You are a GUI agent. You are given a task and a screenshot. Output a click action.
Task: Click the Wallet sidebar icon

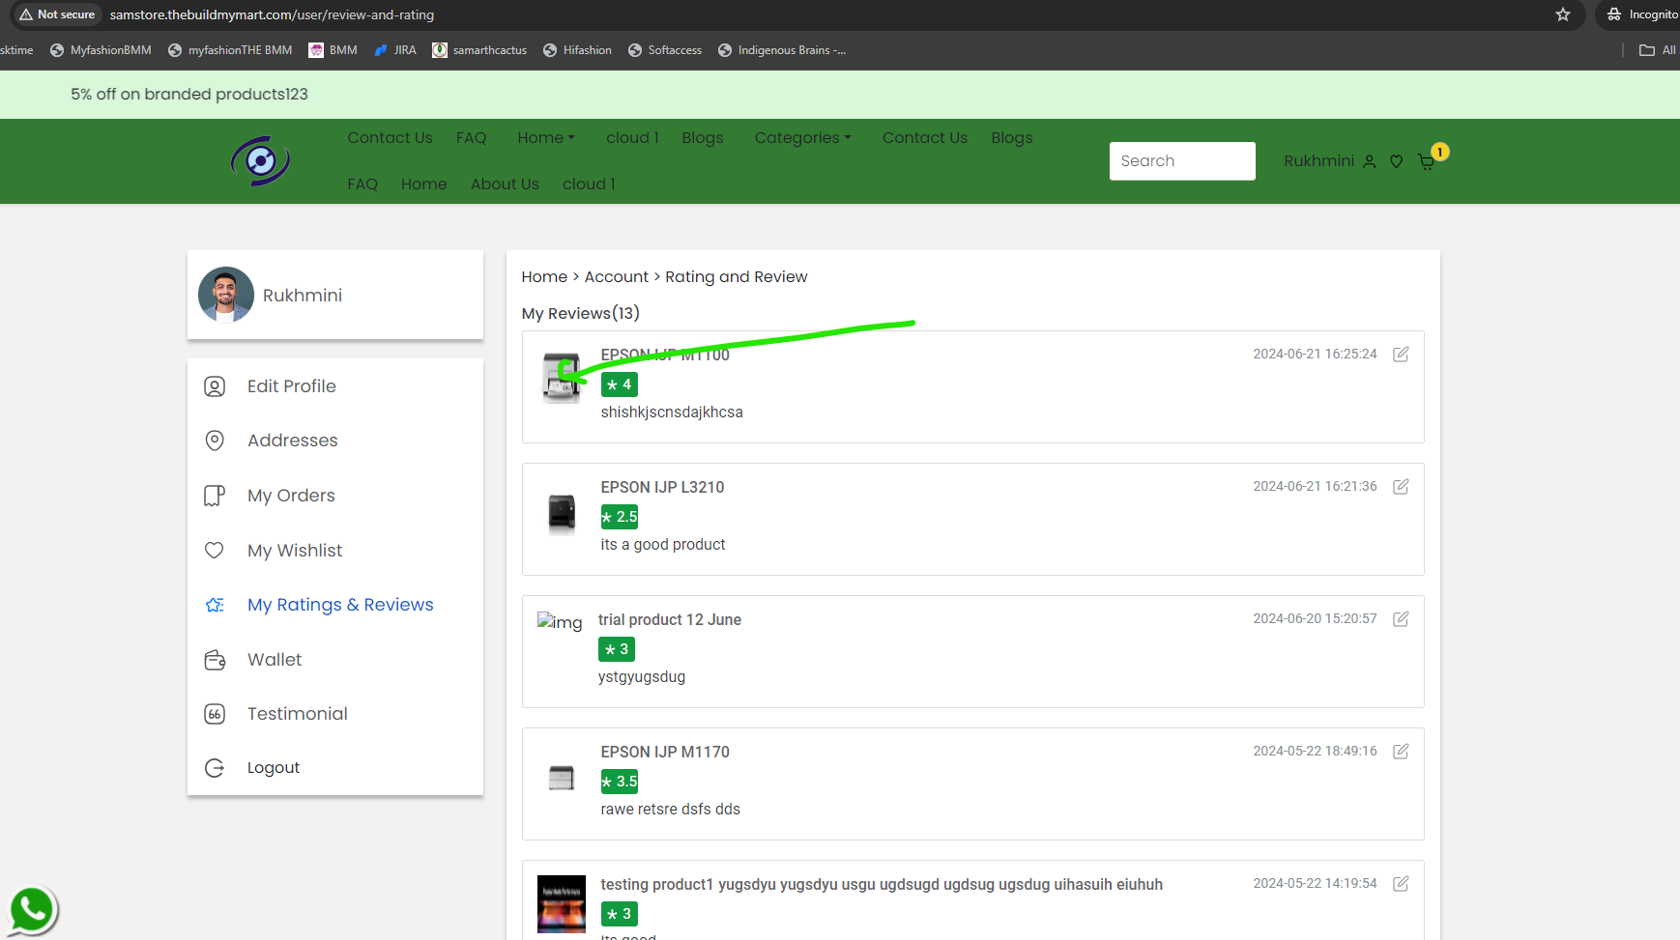[215, 660]
